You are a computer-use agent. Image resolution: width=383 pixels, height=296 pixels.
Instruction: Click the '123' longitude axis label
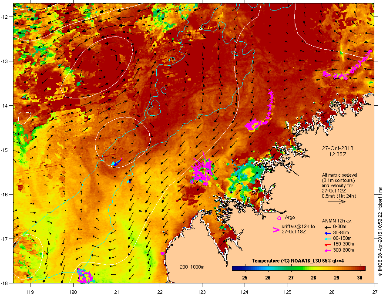coord(202,292)
